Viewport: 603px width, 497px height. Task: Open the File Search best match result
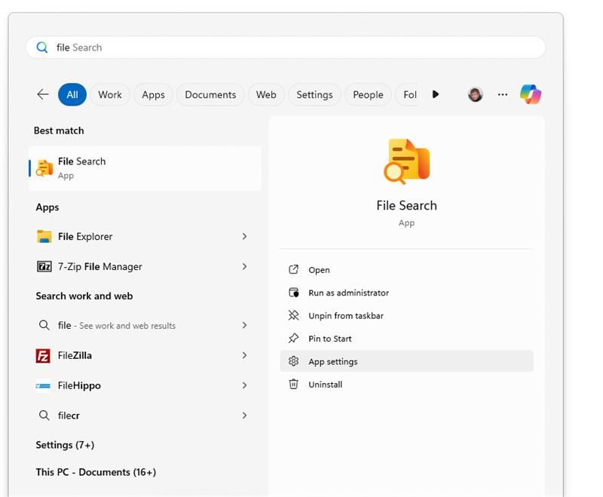(x=145, y=168)
